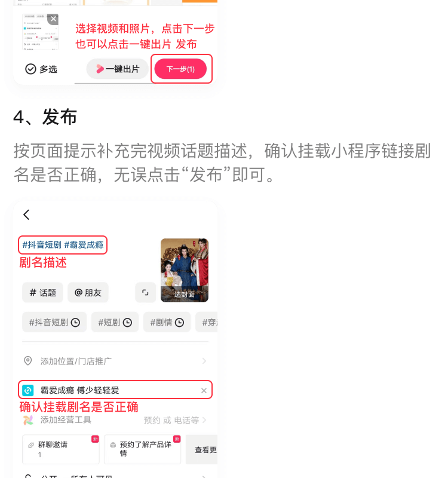Open the 选封面 cover thumbnail

coord(185,270)
